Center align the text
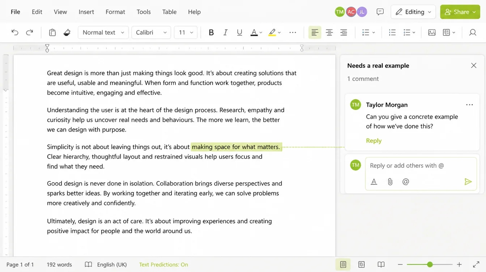 coord(329,33)
